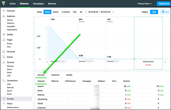This screenshot has width=171, height=110.
Task: Open Desktop visitors filter
Action: (13, 107)
